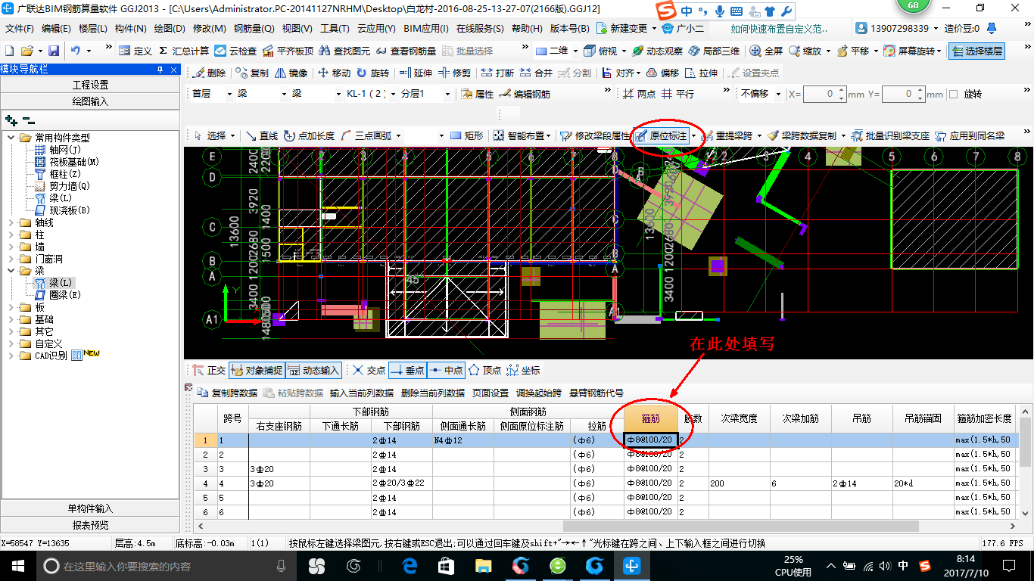Open 页面设置 page settings
This screenshot has width=1034, height=581.
[x=491, y=393]
